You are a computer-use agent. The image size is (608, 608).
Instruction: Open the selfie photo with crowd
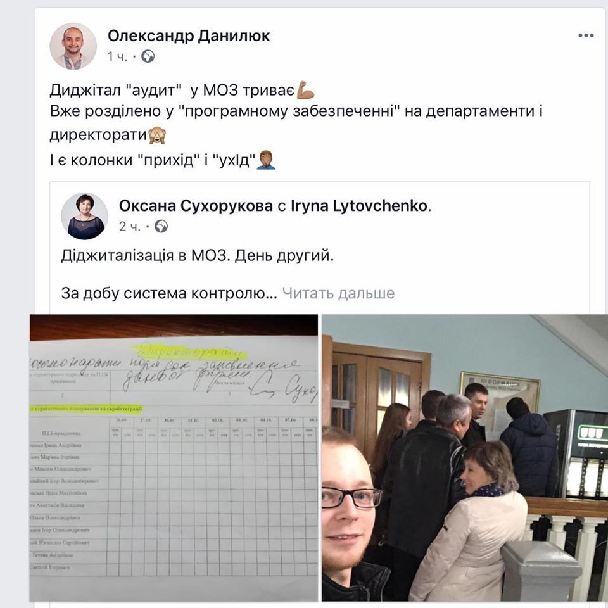click(464, 457)
